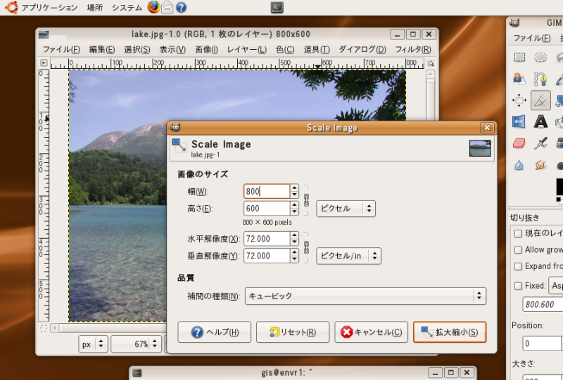
Task: Select the Move tool
Action: tap(519, 100)
